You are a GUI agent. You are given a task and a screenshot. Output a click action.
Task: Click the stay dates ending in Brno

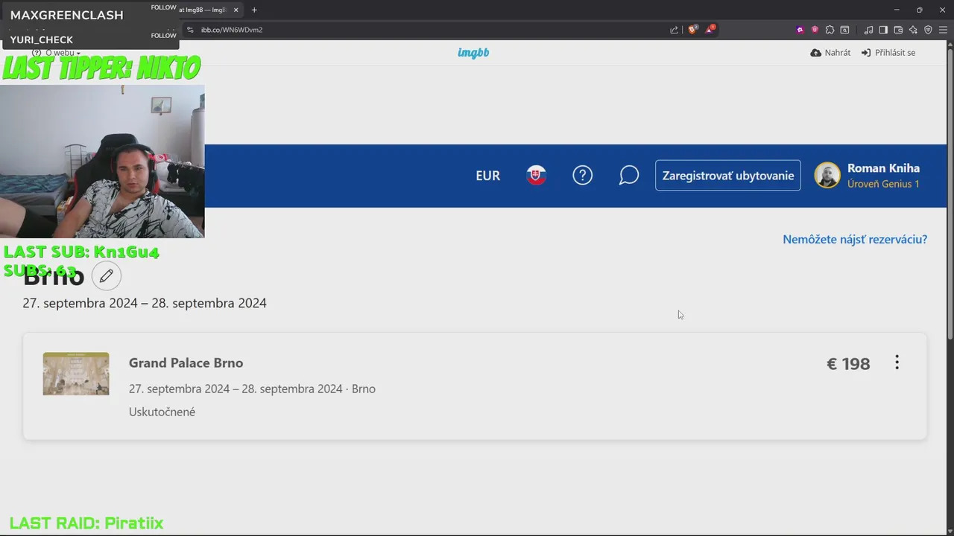(x=252, y=389)
